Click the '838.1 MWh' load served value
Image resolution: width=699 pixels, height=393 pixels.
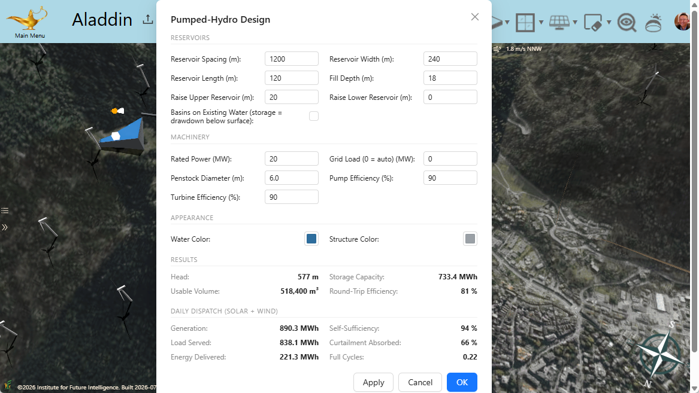(299, 343)
